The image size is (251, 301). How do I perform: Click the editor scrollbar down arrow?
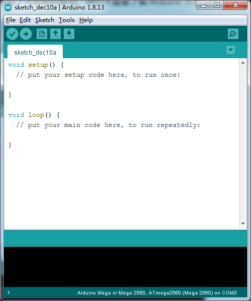243,224
